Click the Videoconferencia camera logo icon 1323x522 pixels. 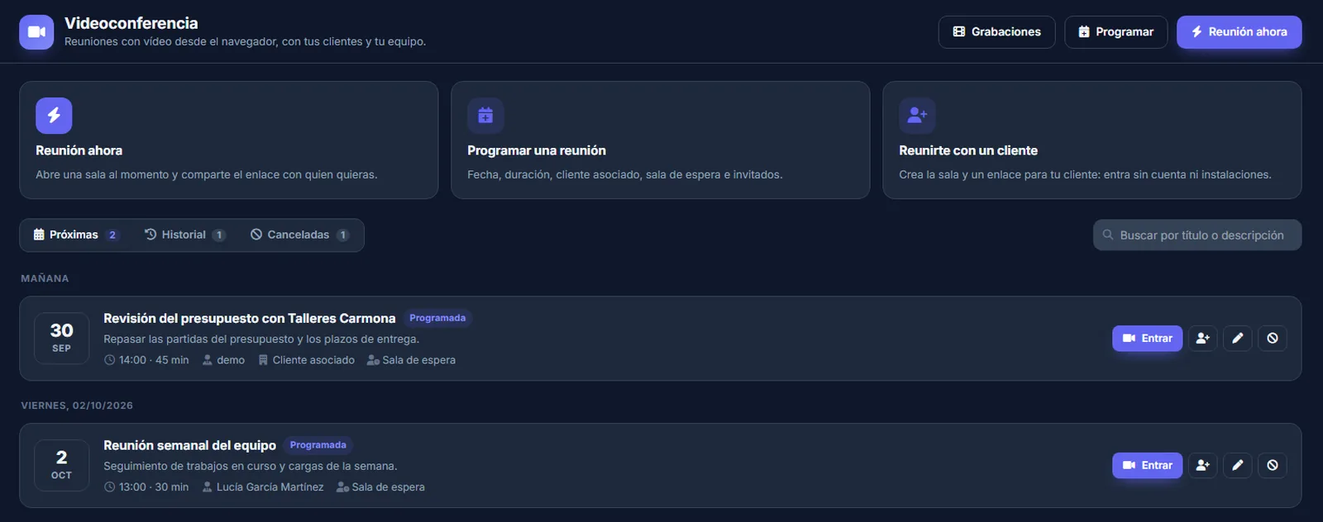(x=36, y=32)
